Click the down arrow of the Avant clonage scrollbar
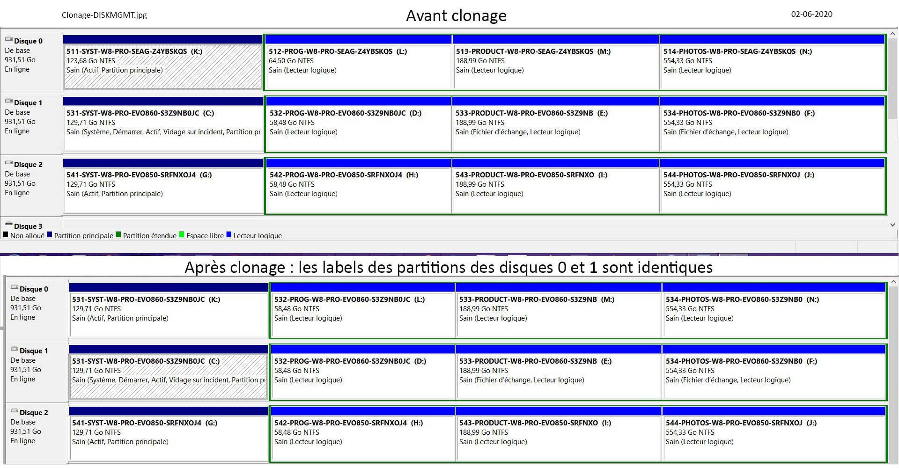The width and height of the screenshot is (899, 468). pos(893,225)
